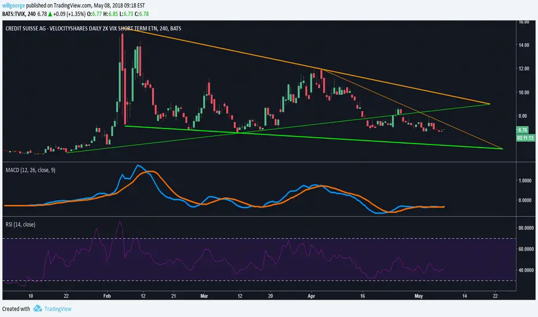
Task: Click the 0.0000 MACD axis value
Action: click(x=525, y=200)
